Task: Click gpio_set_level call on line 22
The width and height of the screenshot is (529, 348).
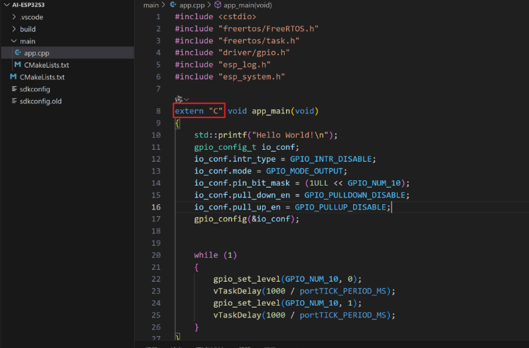Action: [247, 279]
